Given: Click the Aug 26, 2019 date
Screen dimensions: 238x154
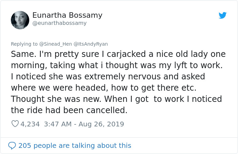Looking at the screenshot, I should coord(101,124).
